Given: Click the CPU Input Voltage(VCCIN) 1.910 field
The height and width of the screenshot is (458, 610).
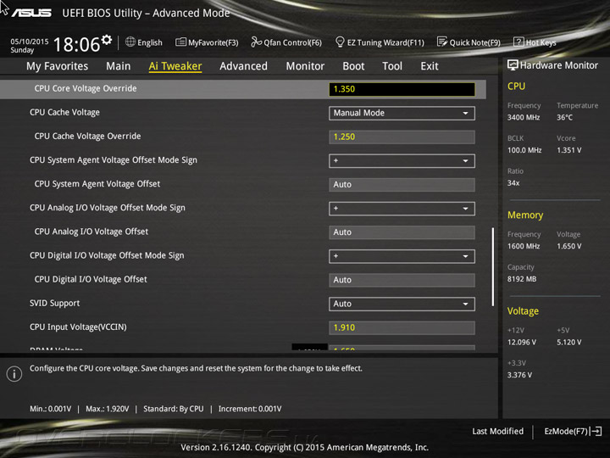Looking at the screenshot, I should pyautogui.click(x=402, y=327).
